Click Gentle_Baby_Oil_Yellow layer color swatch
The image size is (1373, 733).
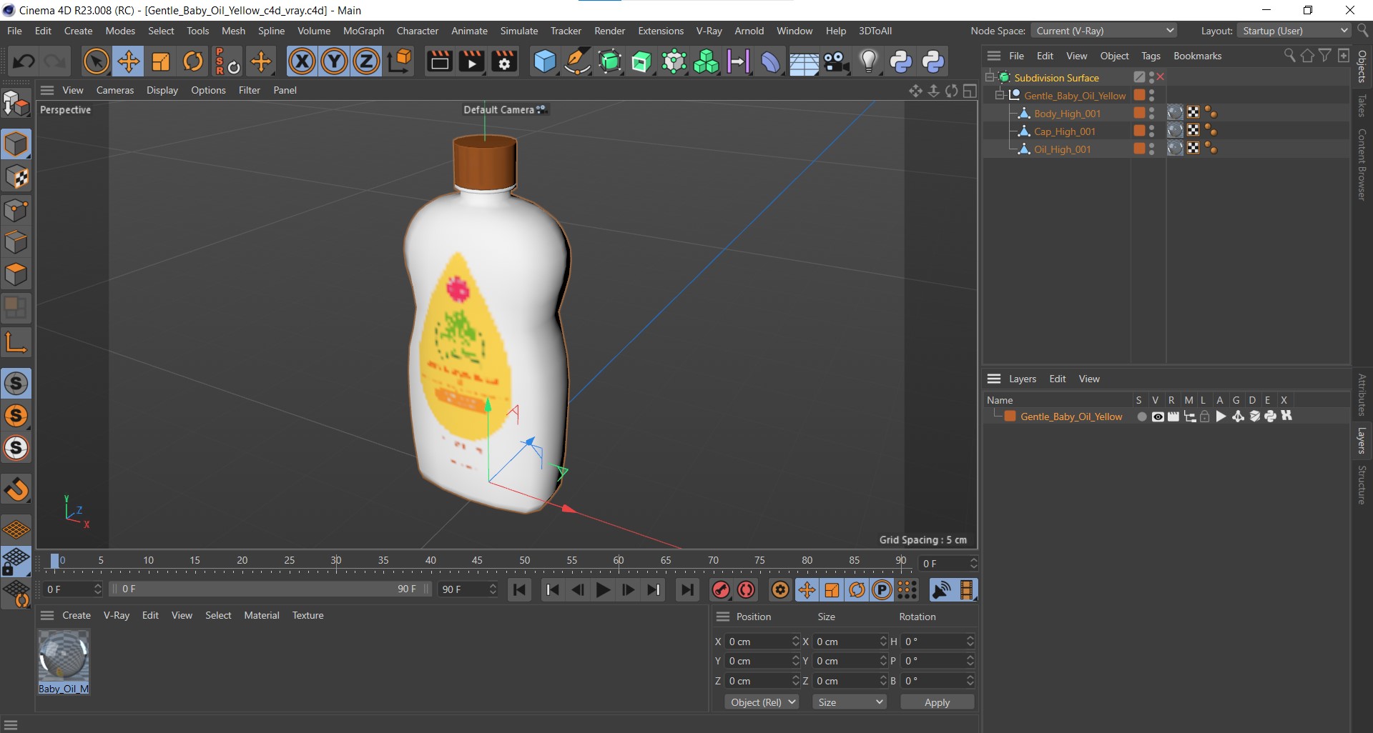tap(1010, 417)
